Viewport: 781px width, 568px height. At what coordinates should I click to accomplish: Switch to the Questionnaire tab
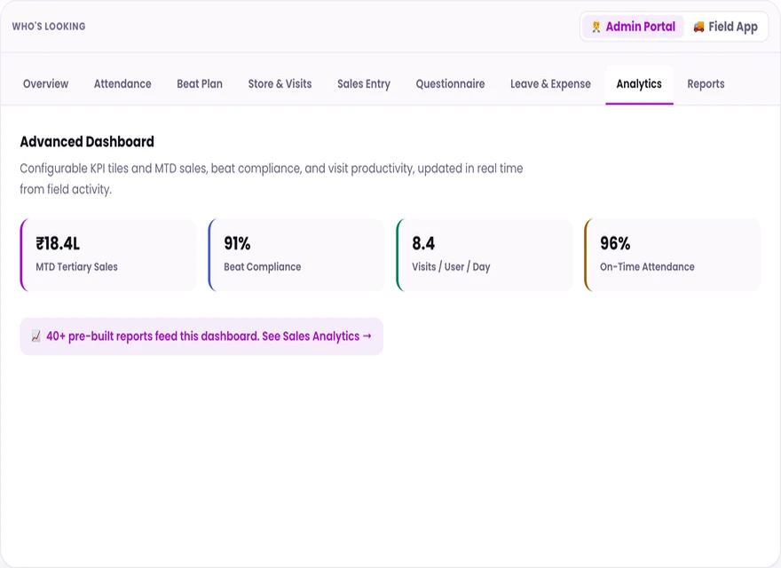450,83
